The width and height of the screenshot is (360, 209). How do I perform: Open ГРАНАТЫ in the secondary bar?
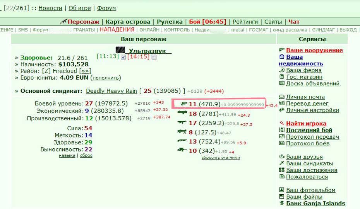[x=84, y=30]
